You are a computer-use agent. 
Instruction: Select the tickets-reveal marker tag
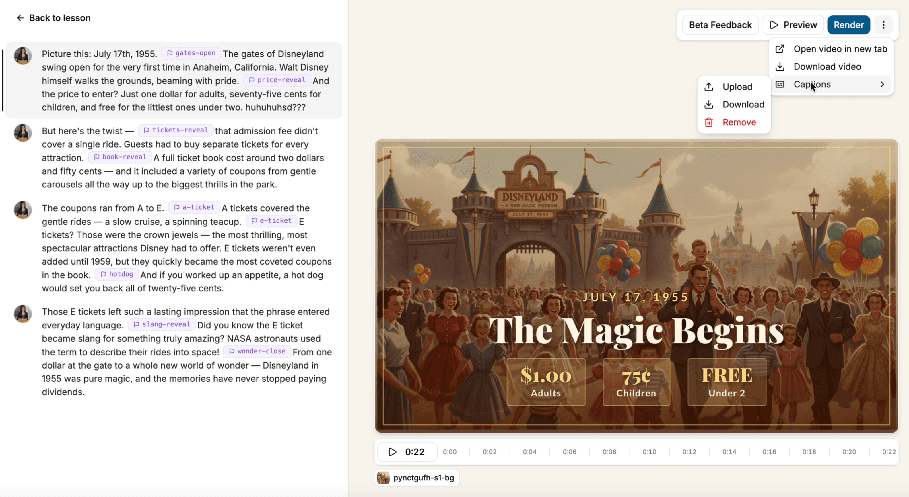[176, 130]
